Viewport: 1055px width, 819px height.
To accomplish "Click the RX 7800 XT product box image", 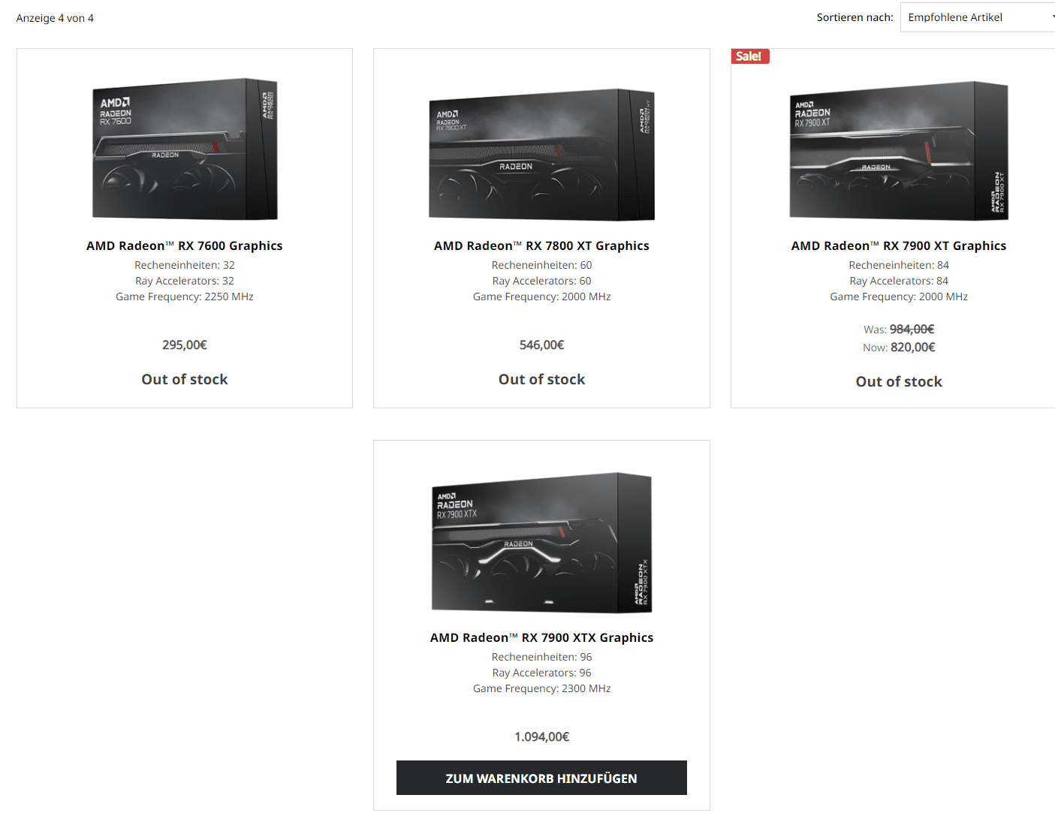I will tap(541, 155).
